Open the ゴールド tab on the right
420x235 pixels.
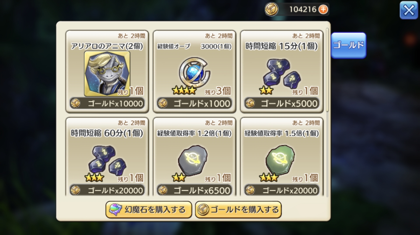pyautogui.click(x=349, y=45)
